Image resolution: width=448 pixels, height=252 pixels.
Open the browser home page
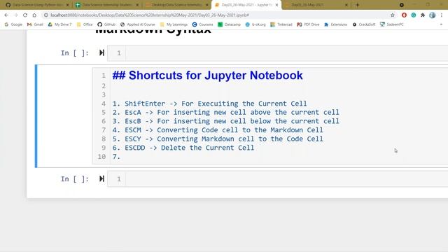click(x=34, y=15)
